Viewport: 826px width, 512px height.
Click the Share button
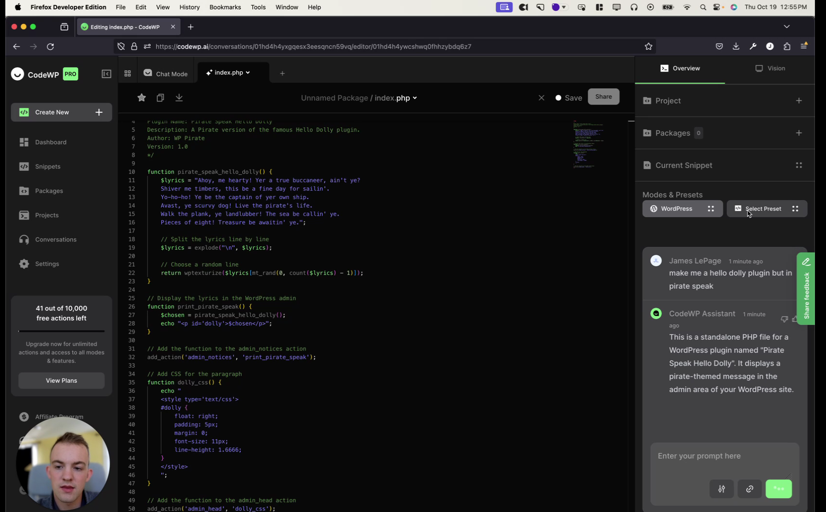click(603, 96)
